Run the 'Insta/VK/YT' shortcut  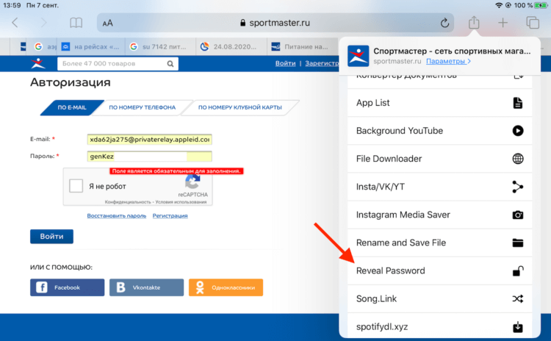click(x=439, y=187)
